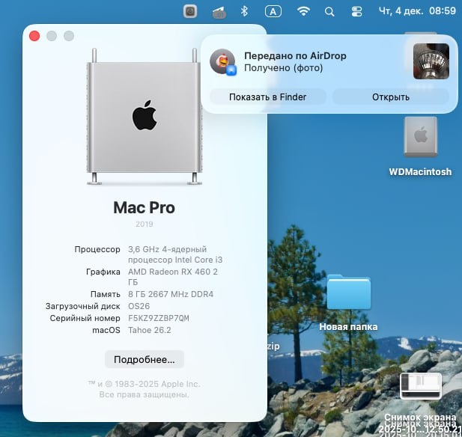Select the Снимок экрана file thumbnail
Image resolution: width=462 pixels, height=437 pixels.
[x=421, y=385]
